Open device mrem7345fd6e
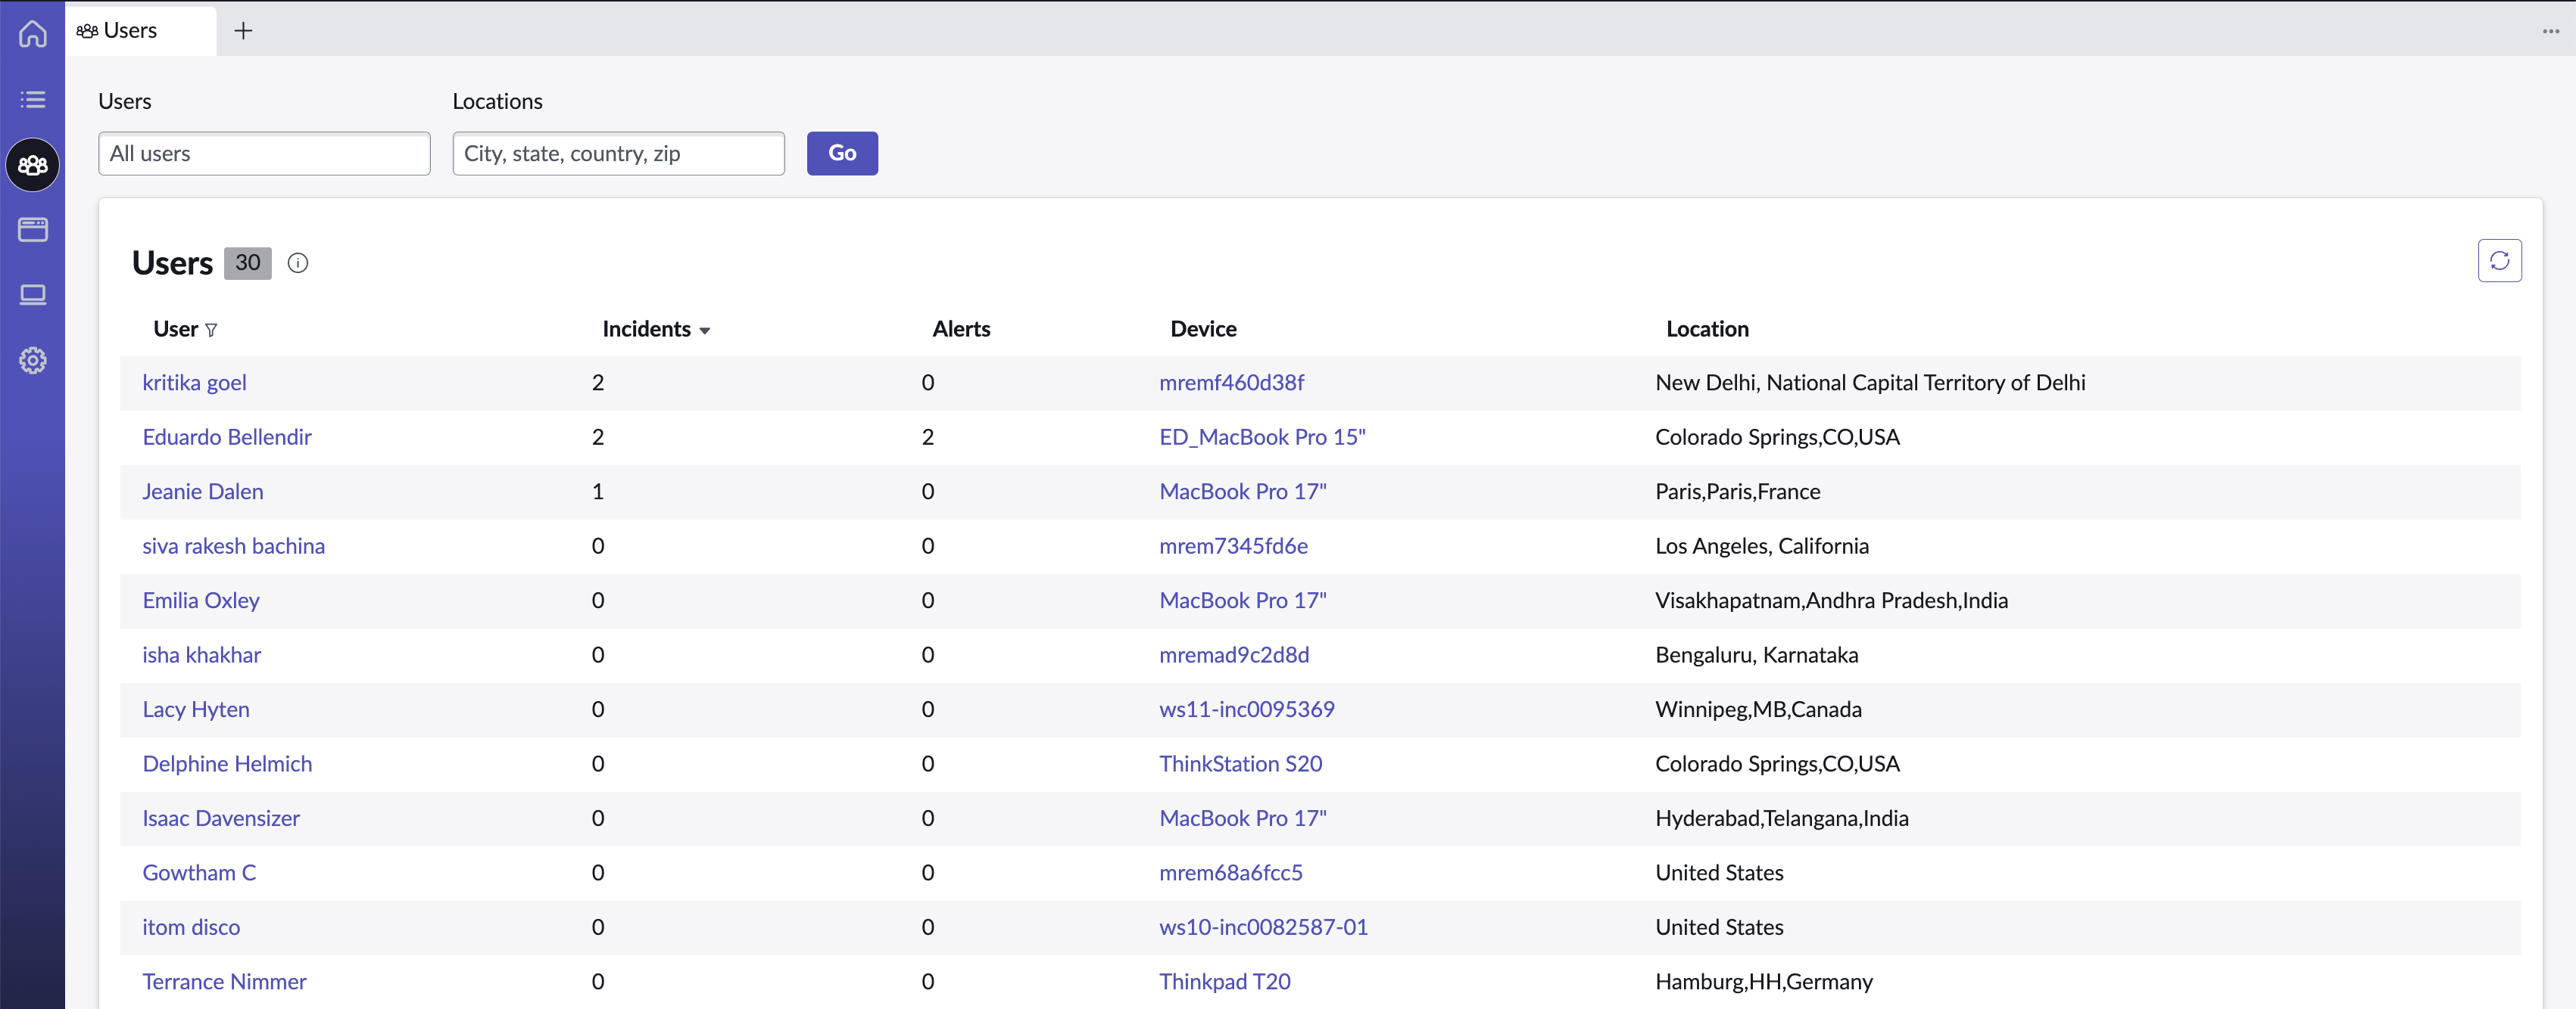 (x=1233, y=545)
